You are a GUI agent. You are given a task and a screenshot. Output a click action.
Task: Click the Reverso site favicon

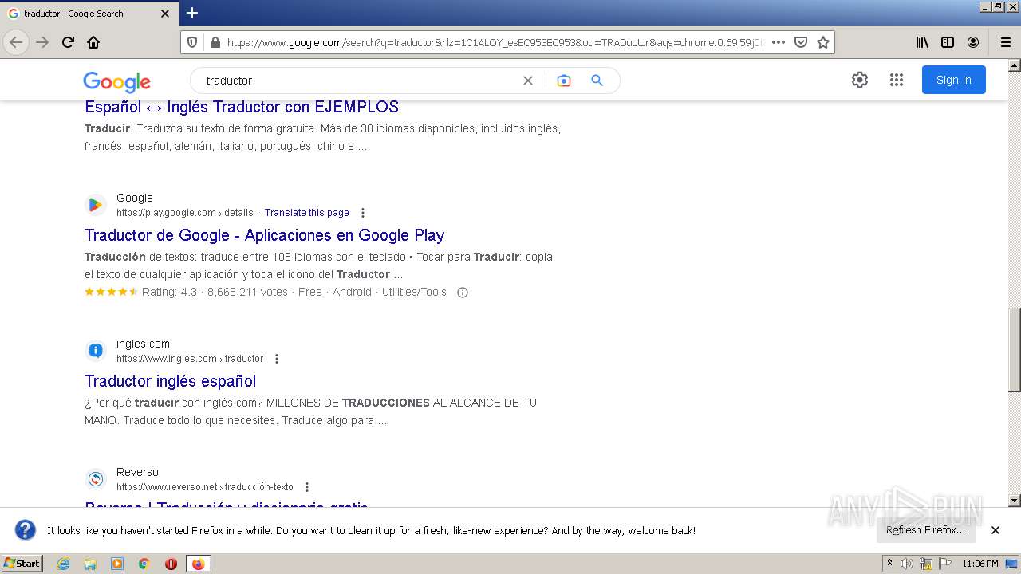click(96, 479)
